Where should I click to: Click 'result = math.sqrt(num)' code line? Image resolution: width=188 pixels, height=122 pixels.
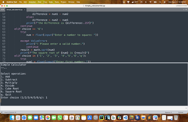38,50
